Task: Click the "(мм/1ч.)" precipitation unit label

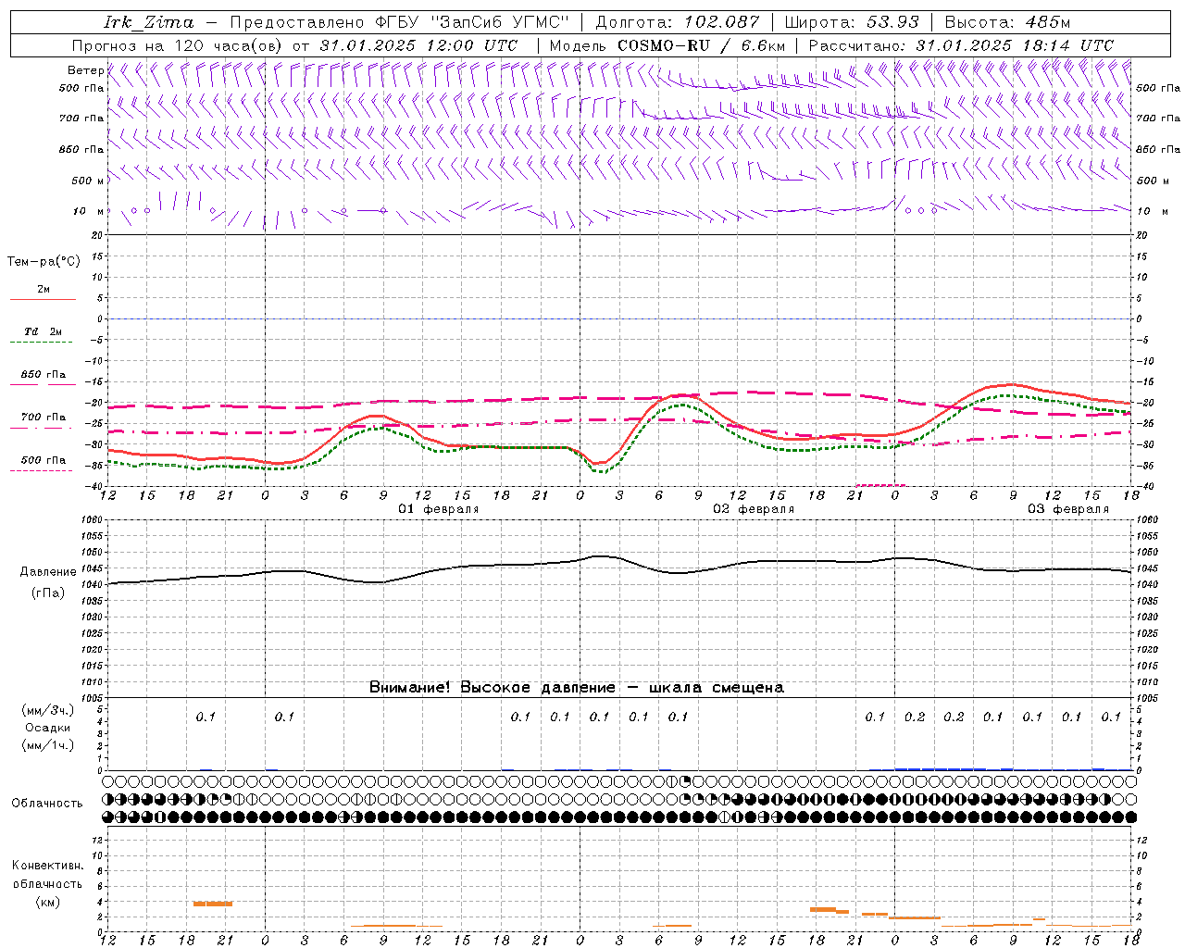Action: click(x=47, y=745)
